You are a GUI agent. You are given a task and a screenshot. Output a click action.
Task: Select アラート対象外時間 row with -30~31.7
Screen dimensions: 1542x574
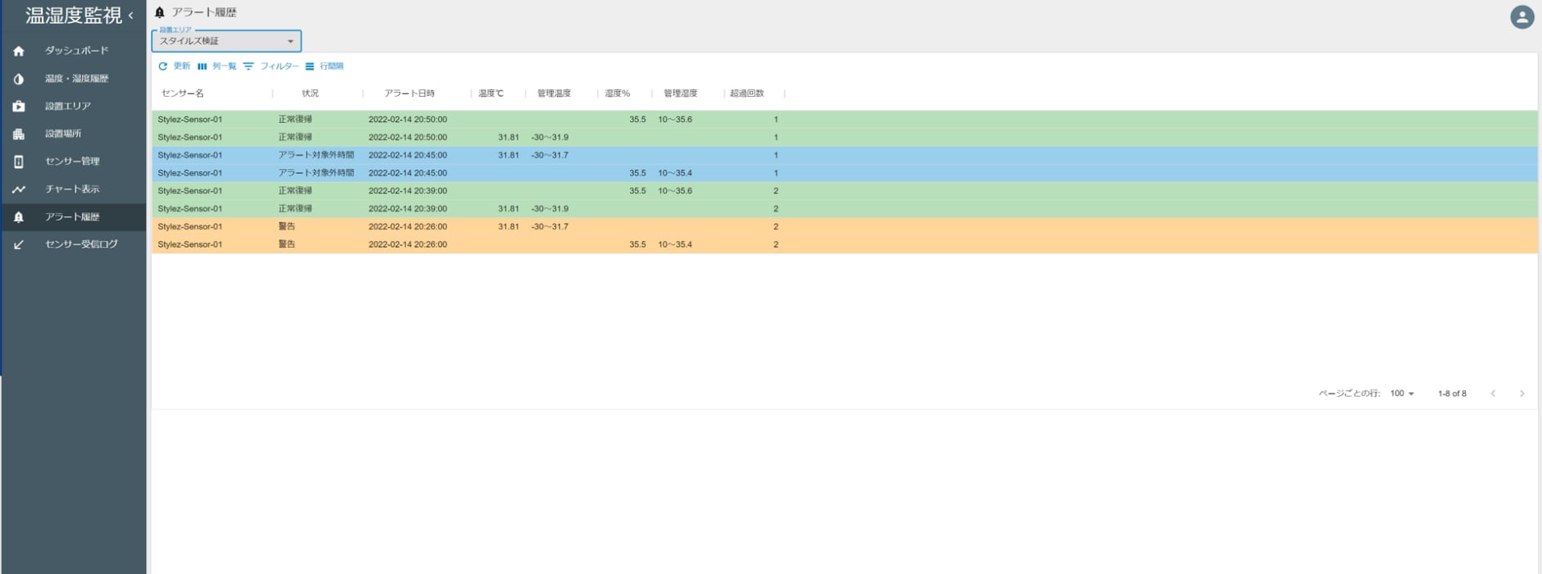pyautogui.click(x=844, y=156)
